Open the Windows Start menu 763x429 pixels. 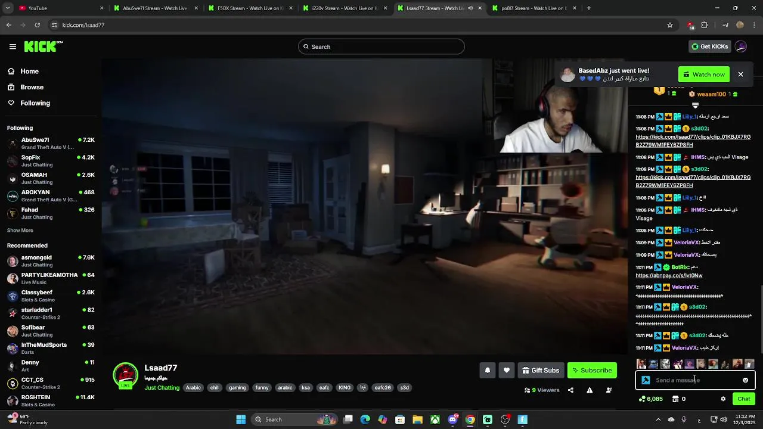(x=241, y=419)
